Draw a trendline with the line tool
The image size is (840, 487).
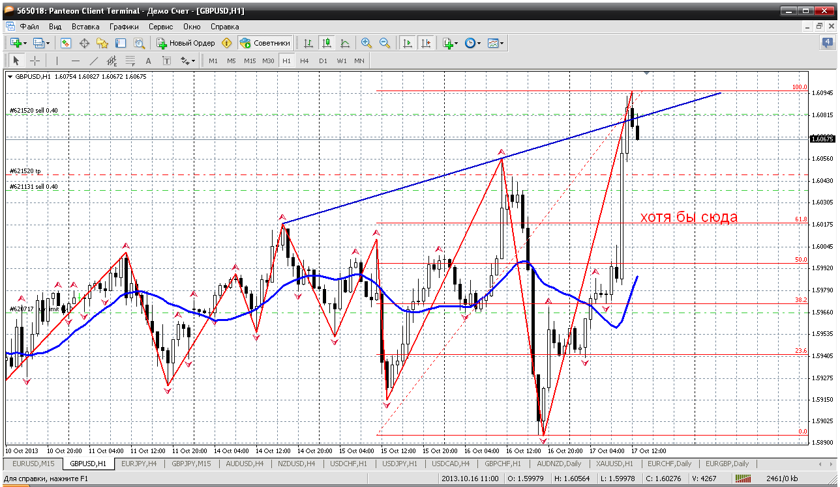point(94,61)
